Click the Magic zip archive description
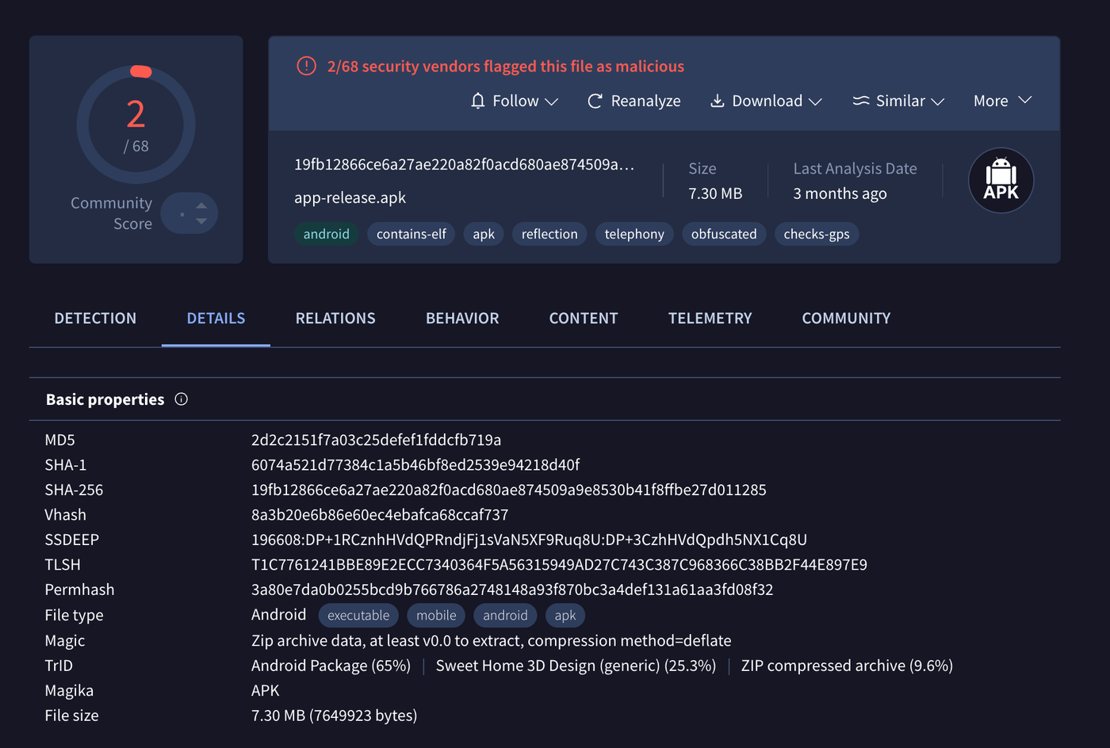1110x748 pixels. tap(491, 640)
